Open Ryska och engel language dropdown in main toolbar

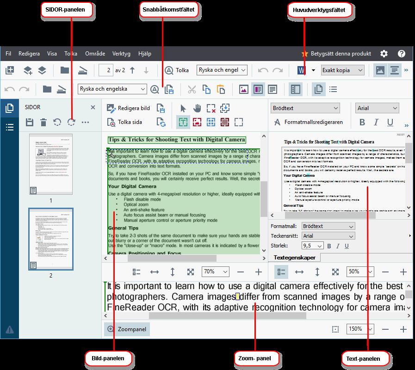222,70
